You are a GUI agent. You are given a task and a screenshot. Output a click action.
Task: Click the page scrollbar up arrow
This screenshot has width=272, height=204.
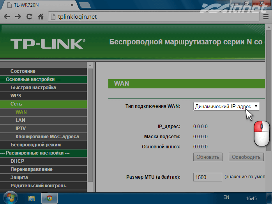[x=268, y=27]
